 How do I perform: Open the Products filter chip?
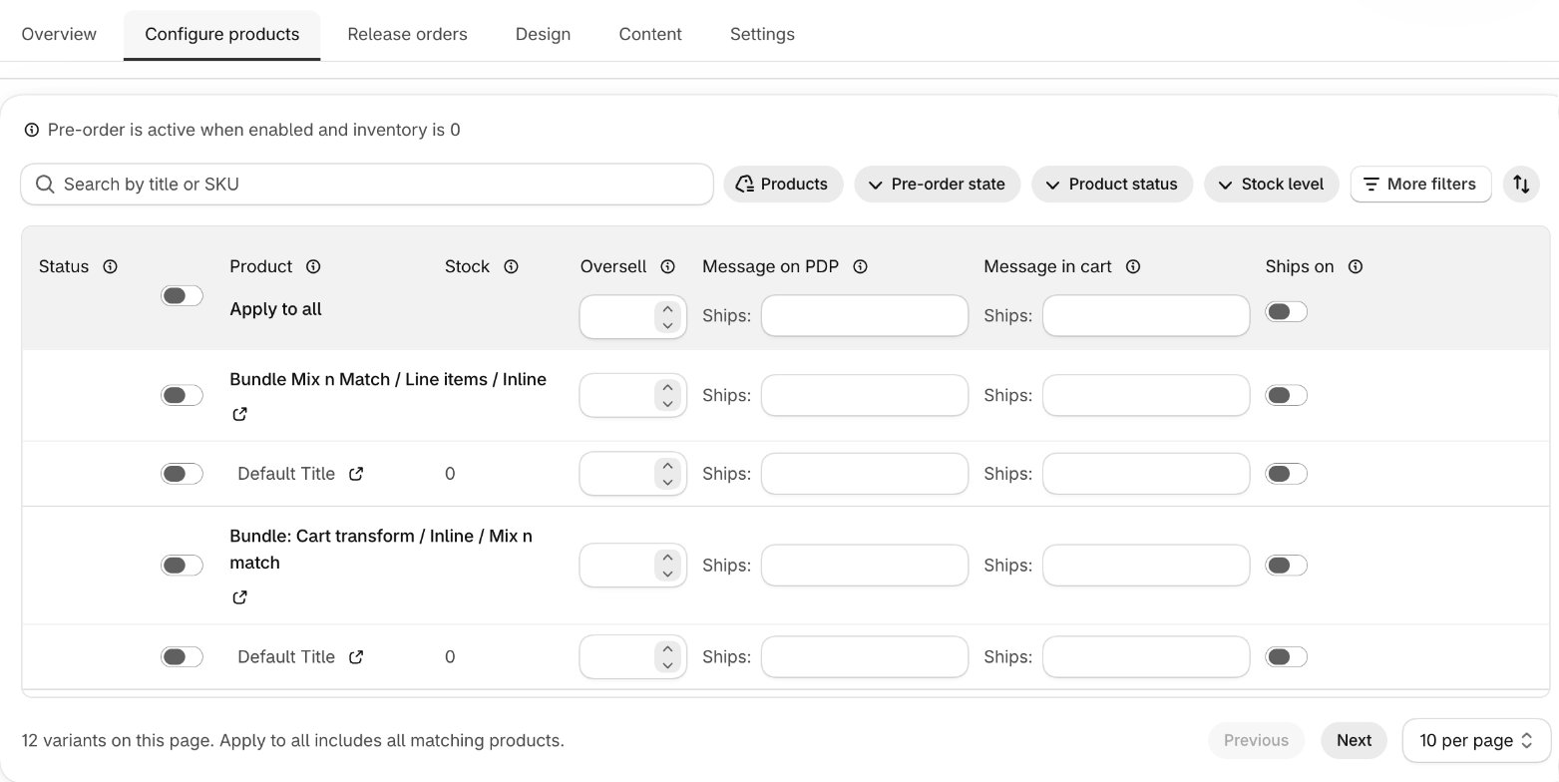(783, 184)
